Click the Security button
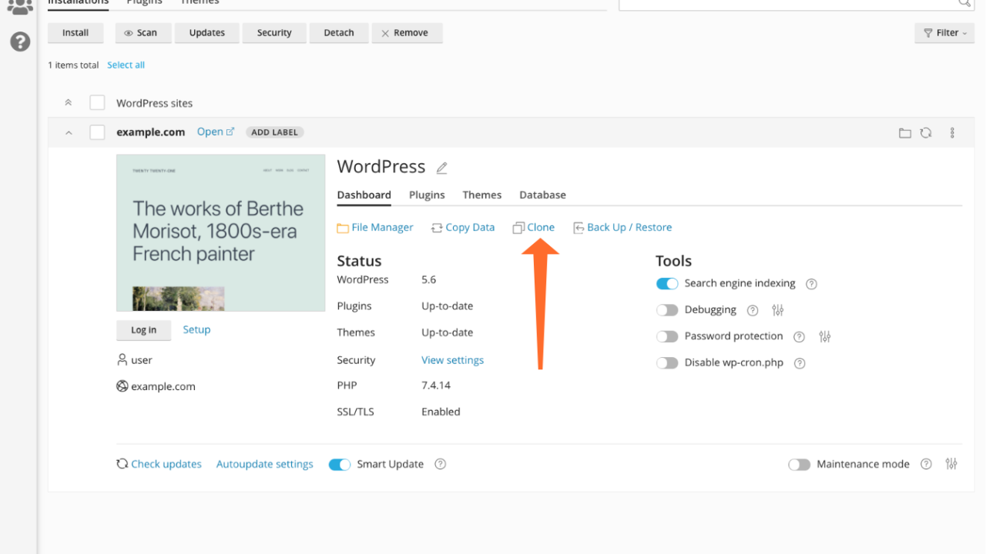Image resolution: width=986 pixels, height=554 pixels. pyautogui.click(x=274, y=33)
